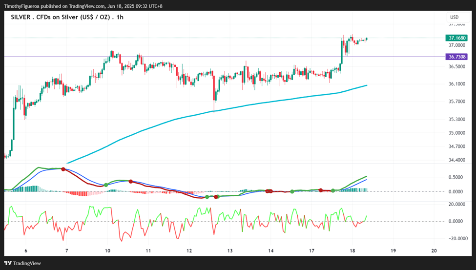Image resolution: width=476 pixels, height=270 pixels.
Task: Click date label 20 on time axis
Action: [434, 251]
